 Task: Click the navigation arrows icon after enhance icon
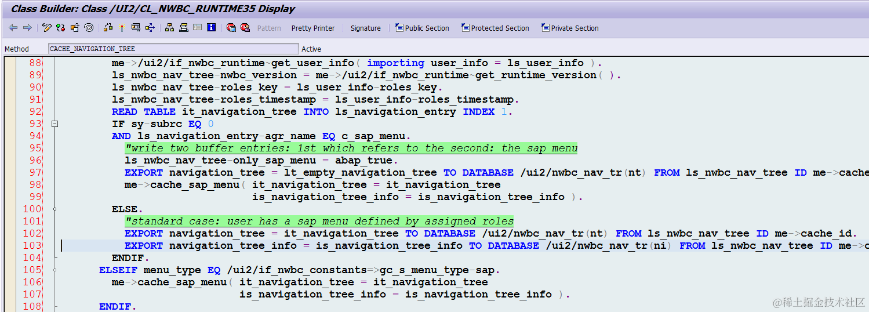(150, 28)
